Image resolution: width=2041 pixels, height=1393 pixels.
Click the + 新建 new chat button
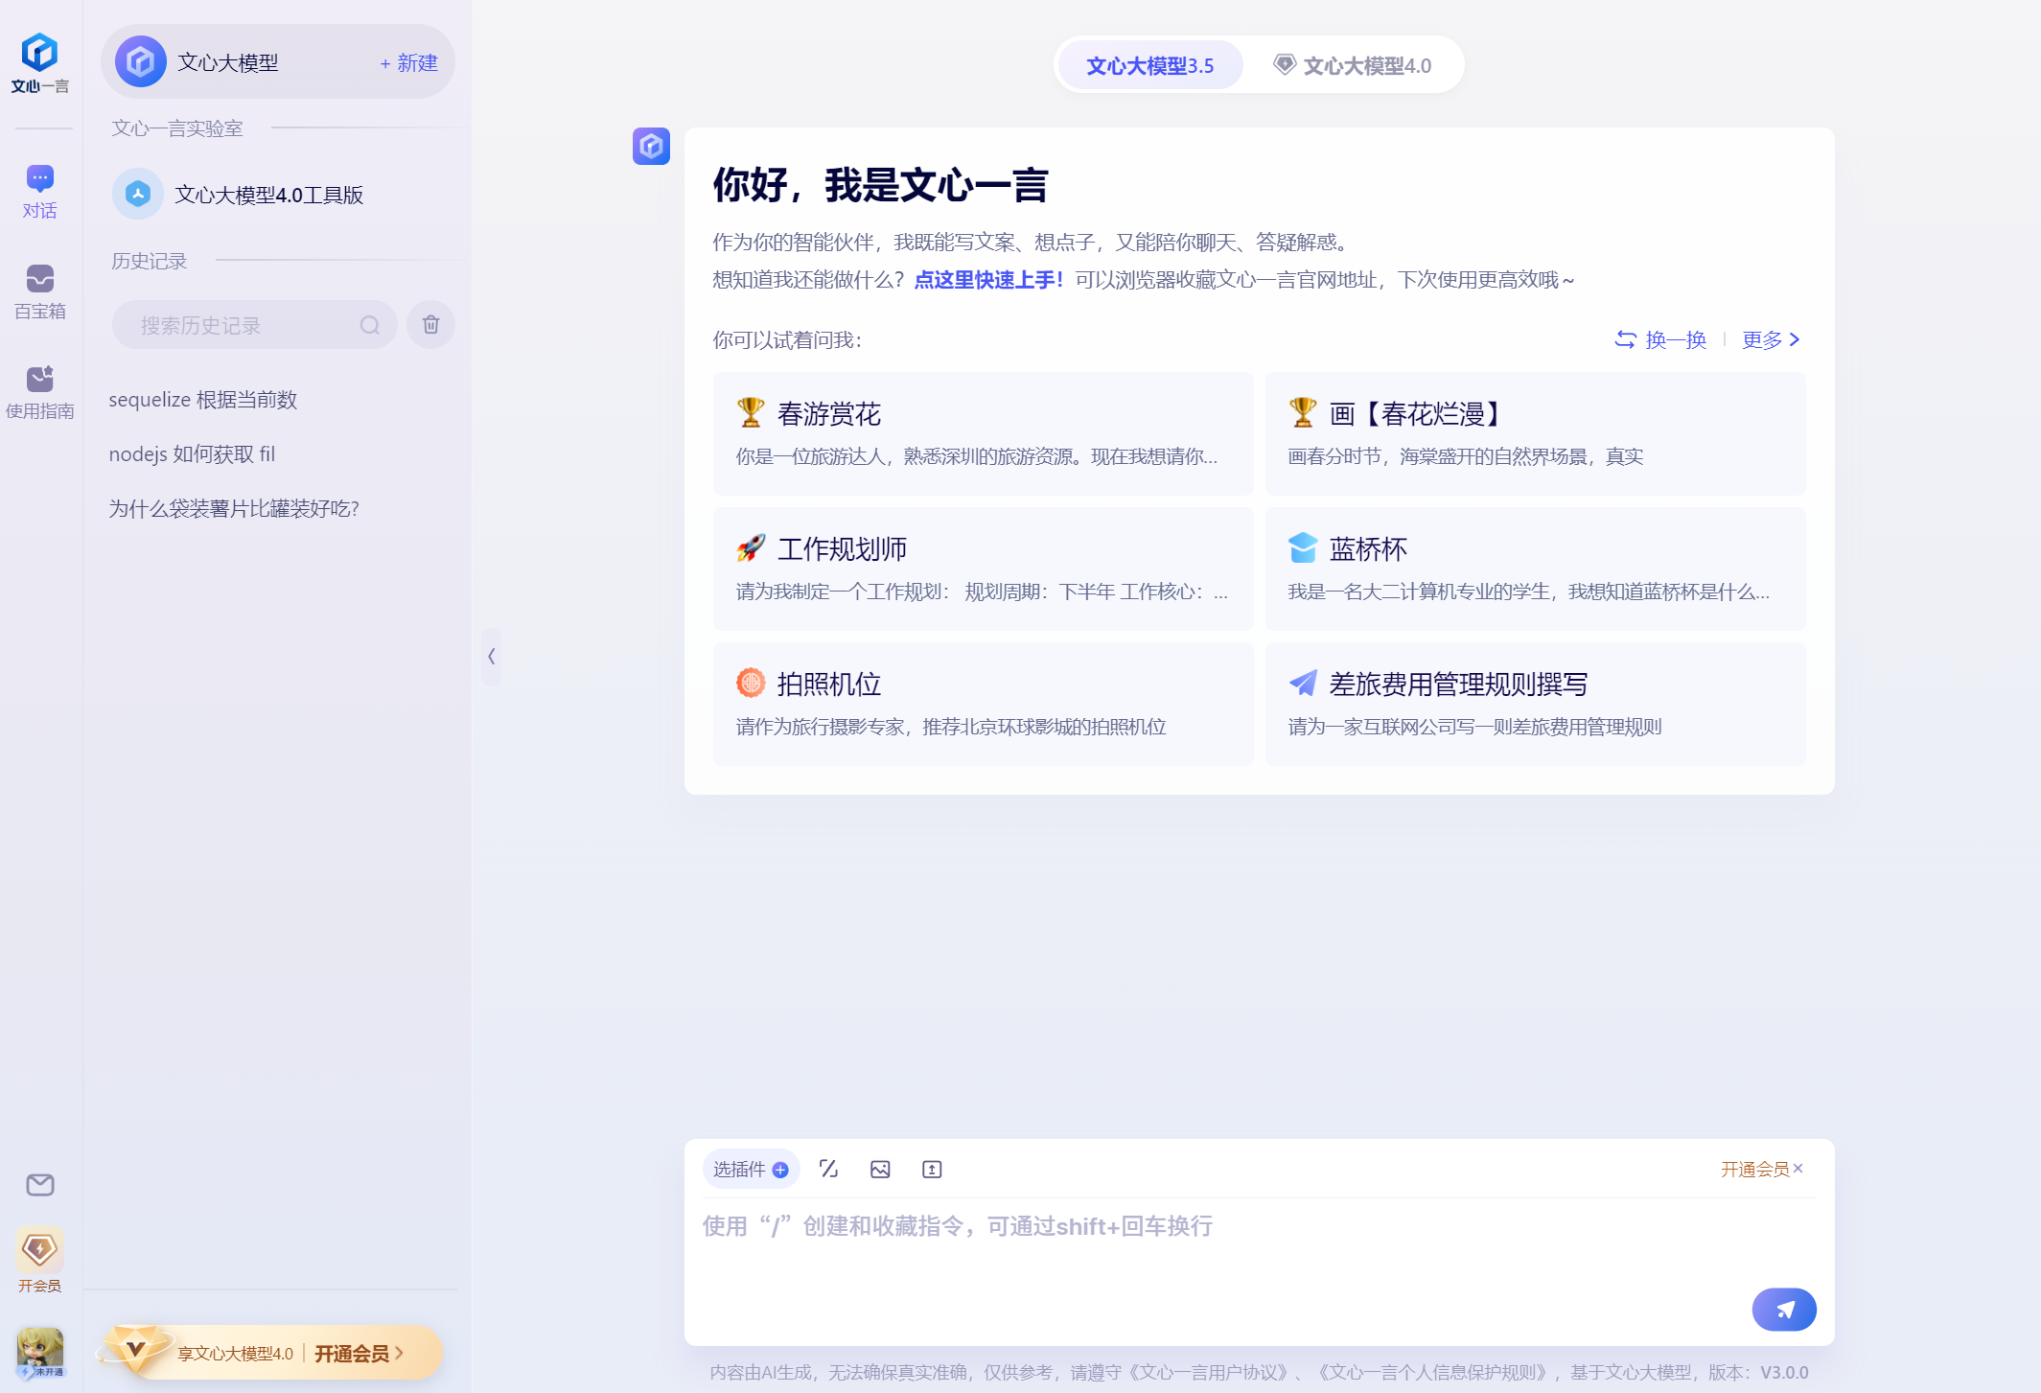tap(409, 62)
